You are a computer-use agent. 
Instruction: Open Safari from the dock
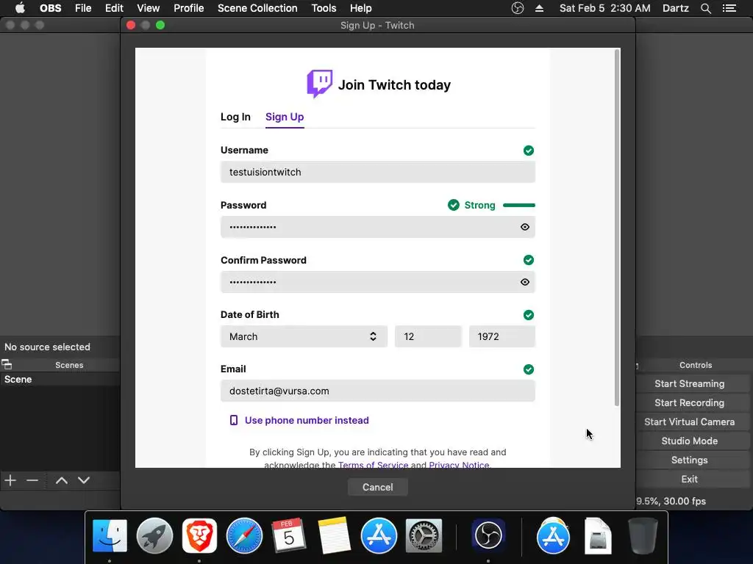click(x=244, y=535)
